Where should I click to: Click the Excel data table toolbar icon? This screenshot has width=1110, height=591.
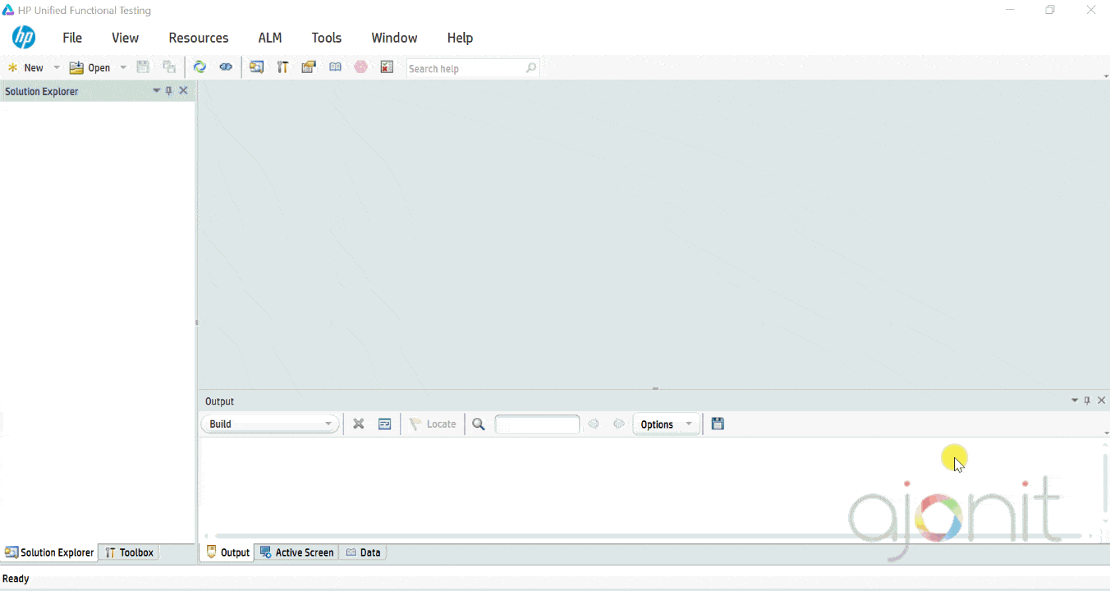coord(387,66)
